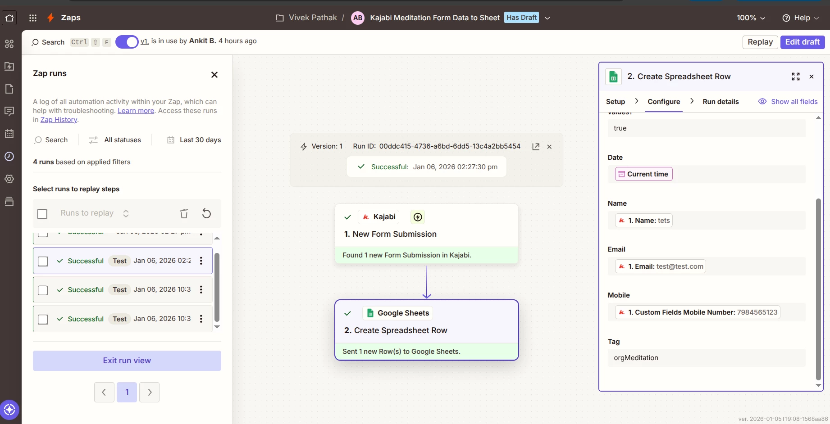
Task: Click Search in the Zap runs panel
Action: (51, 140)
